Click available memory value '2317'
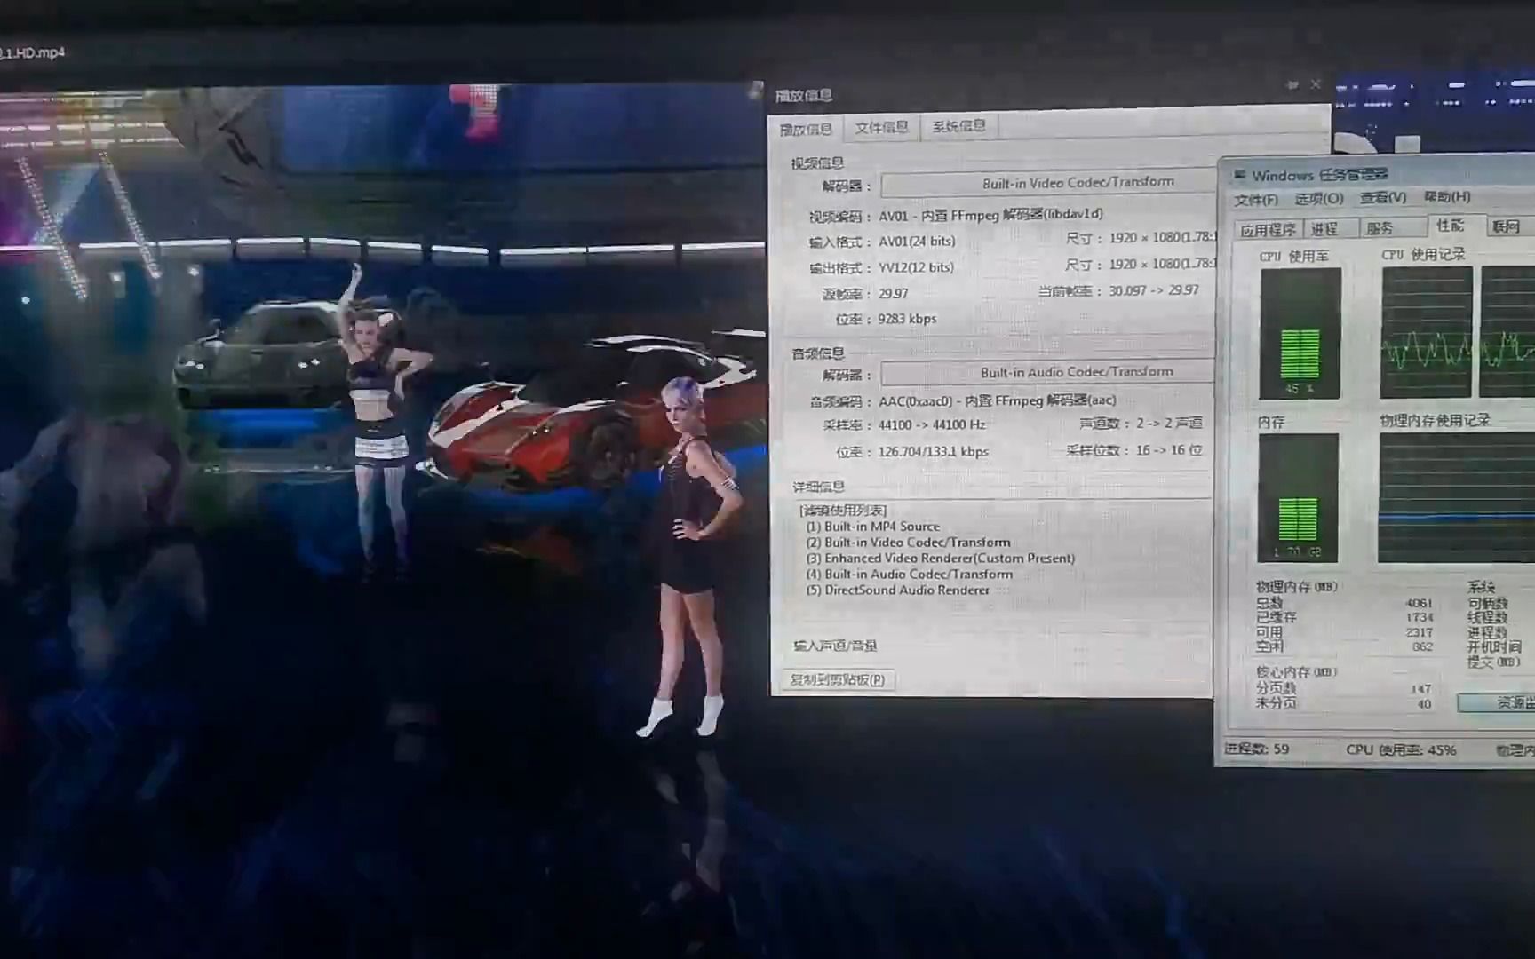The width and height of the screenshot is (1535, 959). click(x=1419, y=632)
